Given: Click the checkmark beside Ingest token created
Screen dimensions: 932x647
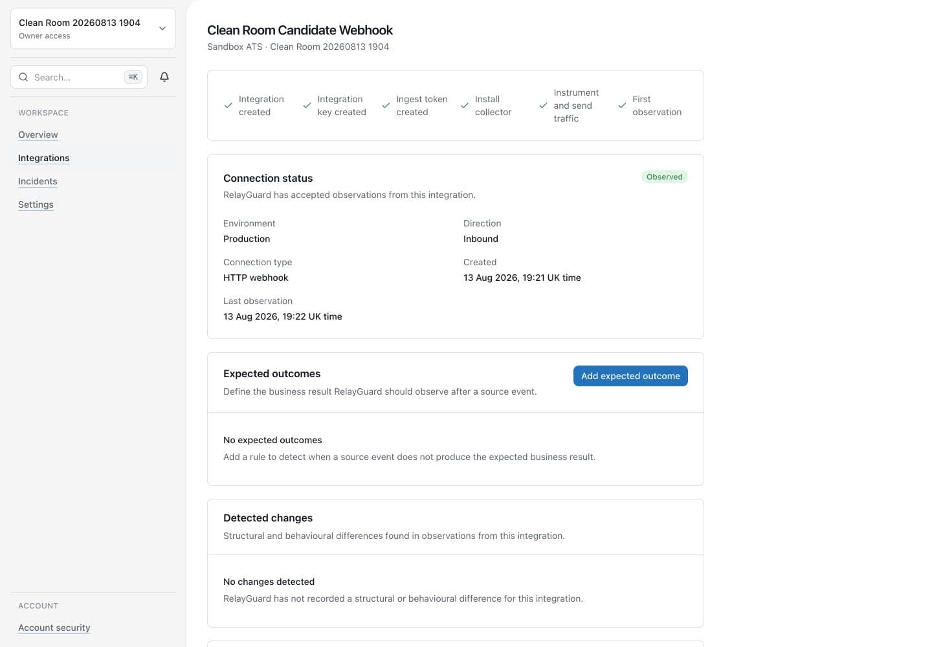Looking at the screenshot, I should pyautogui.click(x=386, y=105).
